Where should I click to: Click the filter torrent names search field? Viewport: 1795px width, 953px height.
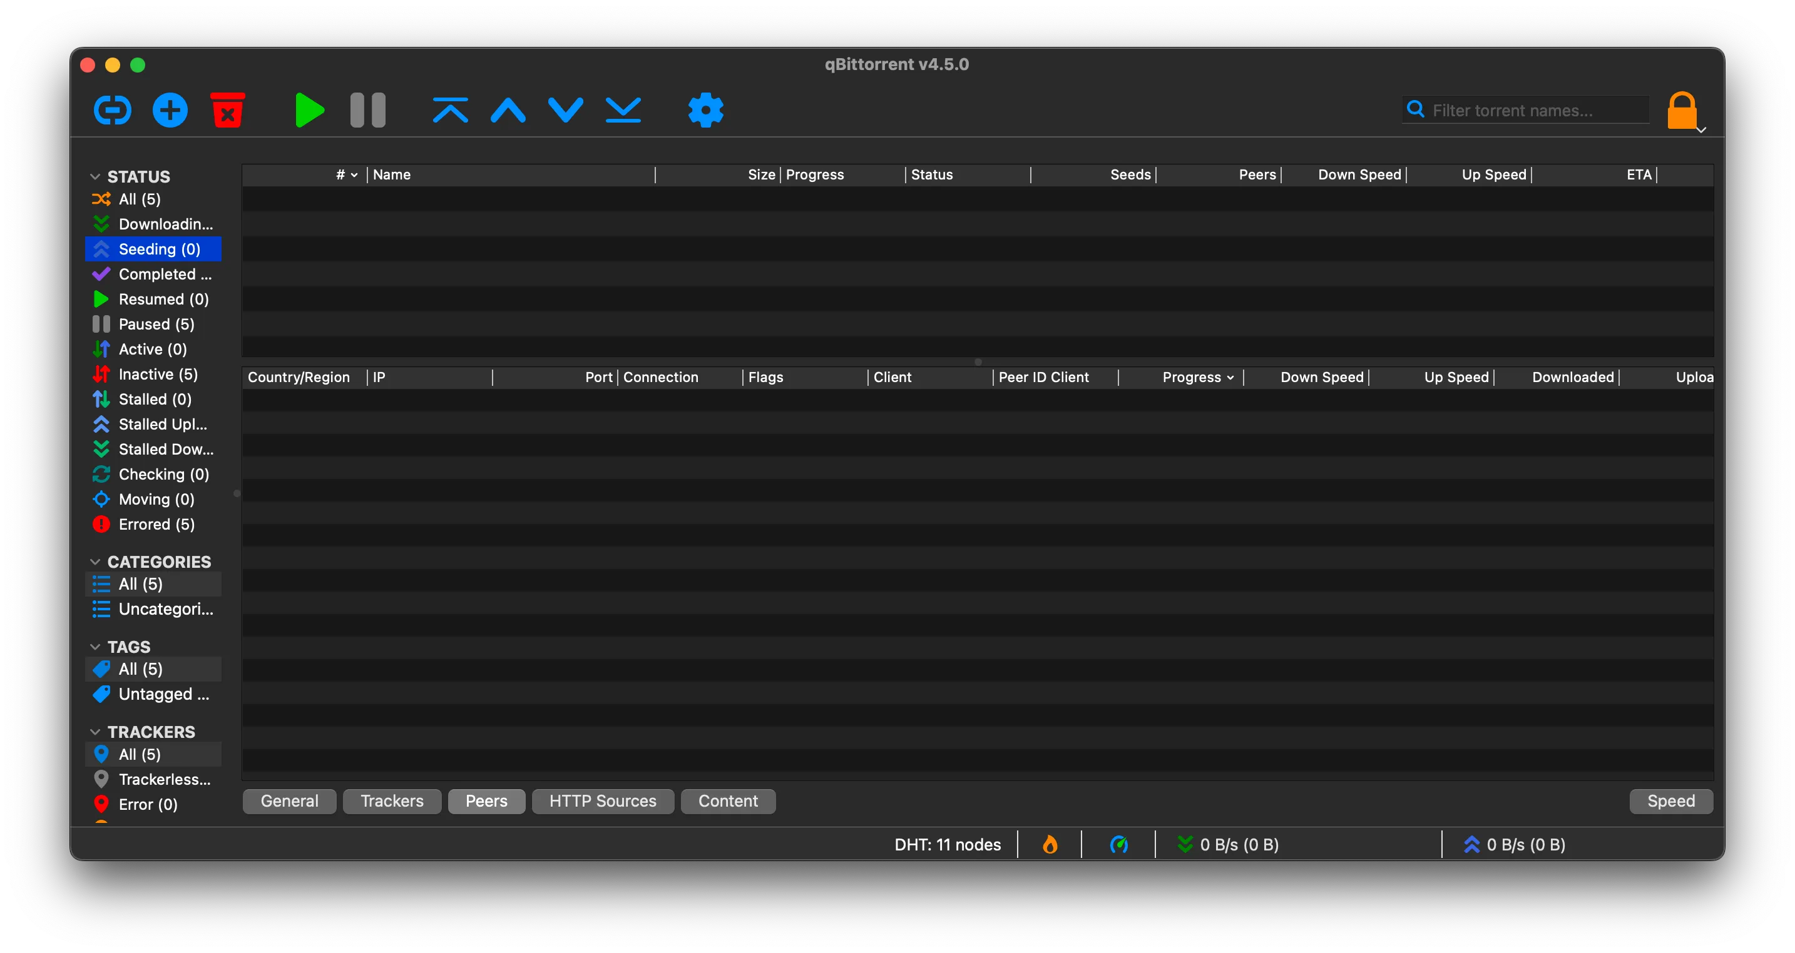tap(1525, 109)
